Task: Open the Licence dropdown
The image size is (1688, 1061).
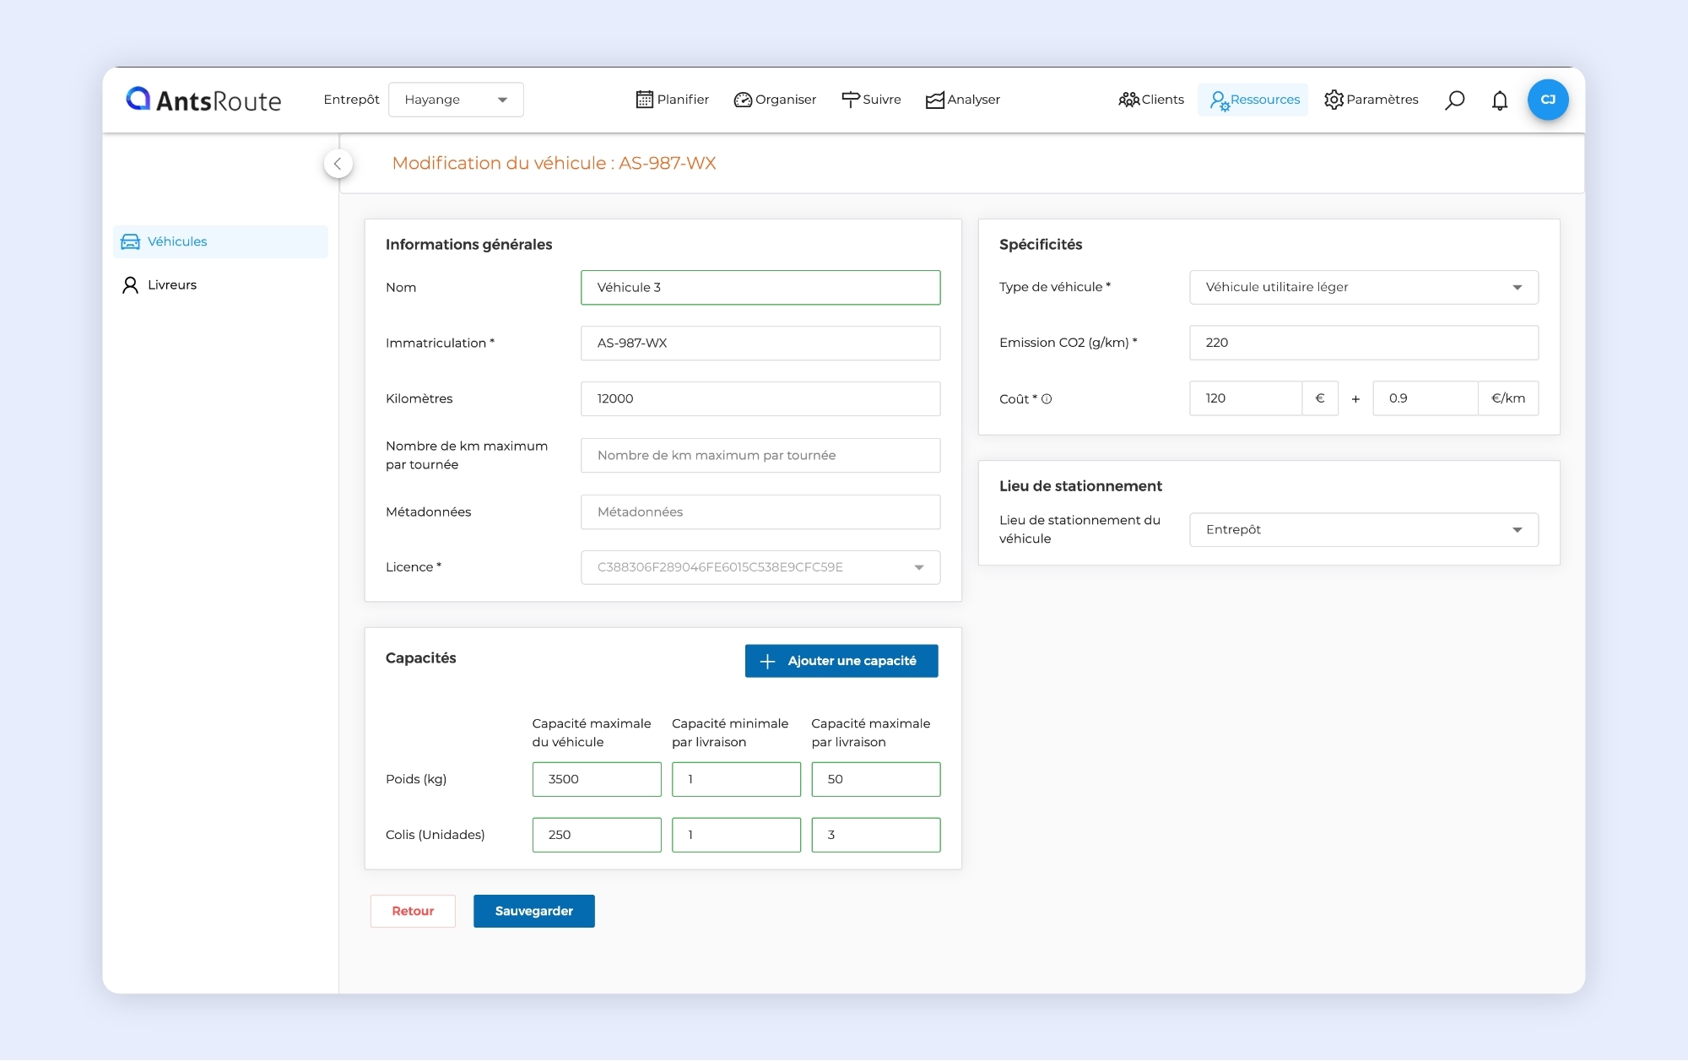Action: [760, 567]
